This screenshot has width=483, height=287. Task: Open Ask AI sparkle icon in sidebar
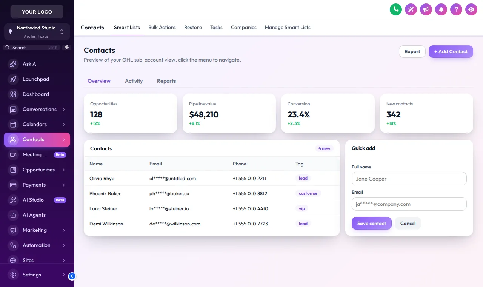point(13,64)
